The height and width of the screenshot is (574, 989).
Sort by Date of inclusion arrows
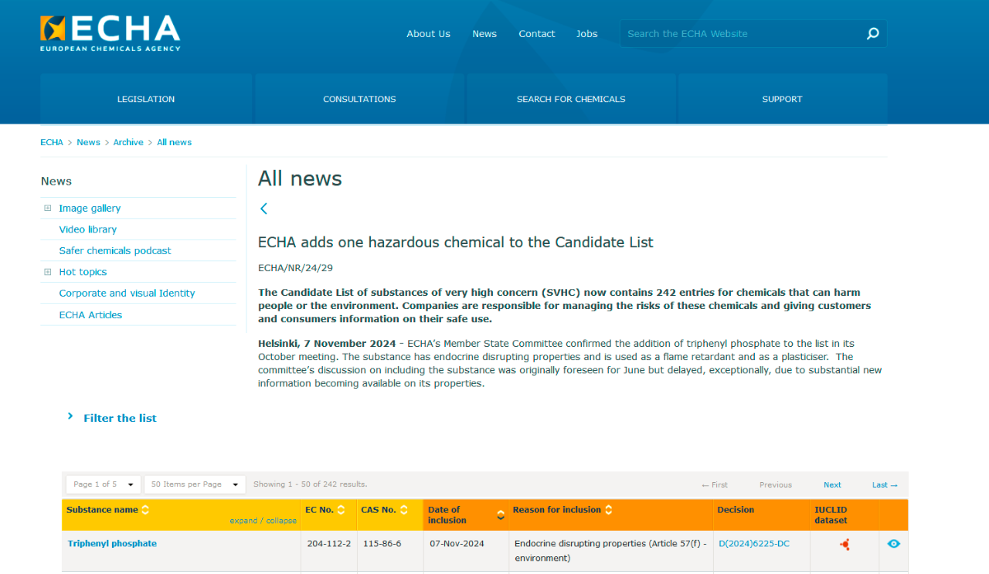tap(501, 515)
